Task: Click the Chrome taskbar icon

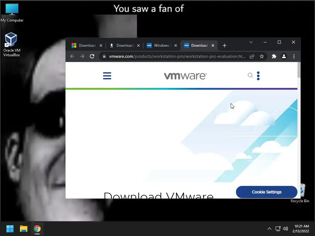Action: (37, 229)
